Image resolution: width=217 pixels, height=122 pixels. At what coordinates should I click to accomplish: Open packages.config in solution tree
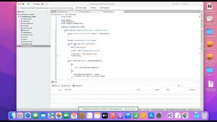point(27,44)
